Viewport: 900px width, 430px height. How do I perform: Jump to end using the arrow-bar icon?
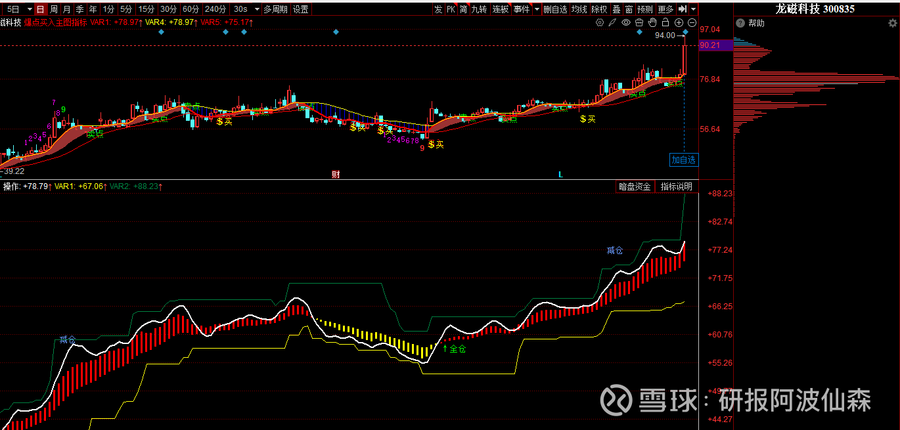[x=683, y=9]
